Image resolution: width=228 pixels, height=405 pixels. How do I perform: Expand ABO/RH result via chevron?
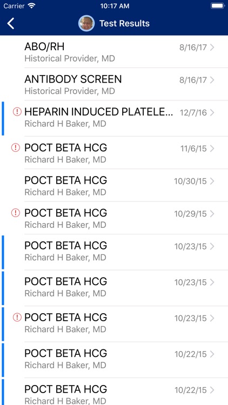point(212,48)
